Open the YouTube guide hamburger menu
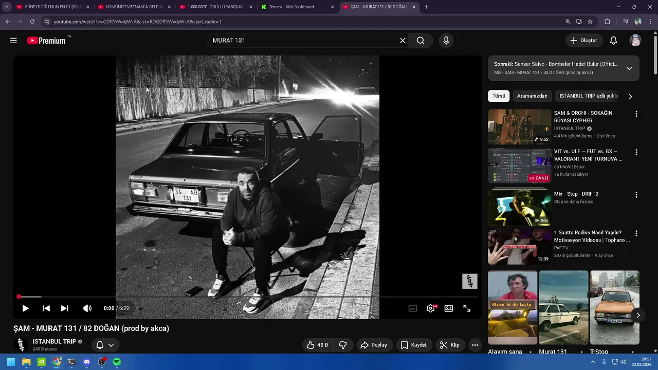This screenshot has width=658, height=370. coord(13,41)
